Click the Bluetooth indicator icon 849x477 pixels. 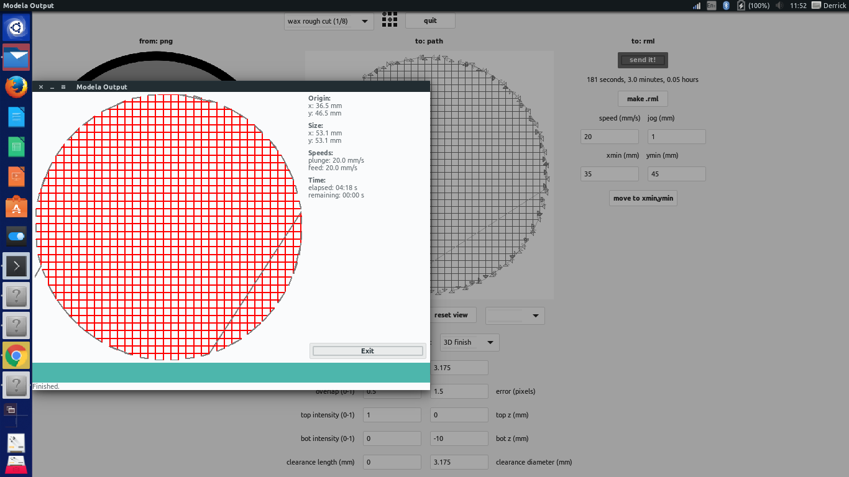[x=726, y=6]
